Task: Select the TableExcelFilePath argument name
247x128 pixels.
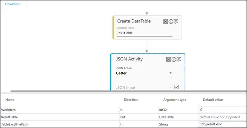Action: coord(14,124)
